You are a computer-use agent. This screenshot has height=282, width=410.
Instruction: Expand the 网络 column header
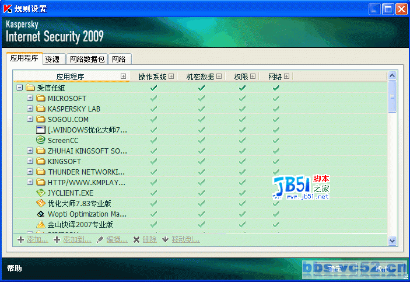(287, 76)
